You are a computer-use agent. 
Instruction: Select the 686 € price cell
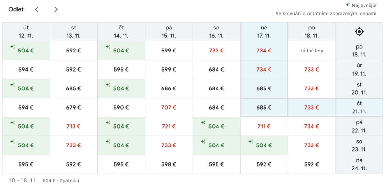click(x=169, y=88)
